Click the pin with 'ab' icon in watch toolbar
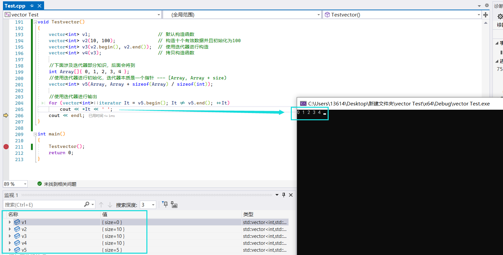 point(174,205)
